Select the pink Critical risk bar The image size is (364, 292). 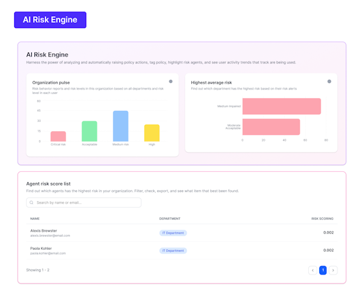[58, 136]
